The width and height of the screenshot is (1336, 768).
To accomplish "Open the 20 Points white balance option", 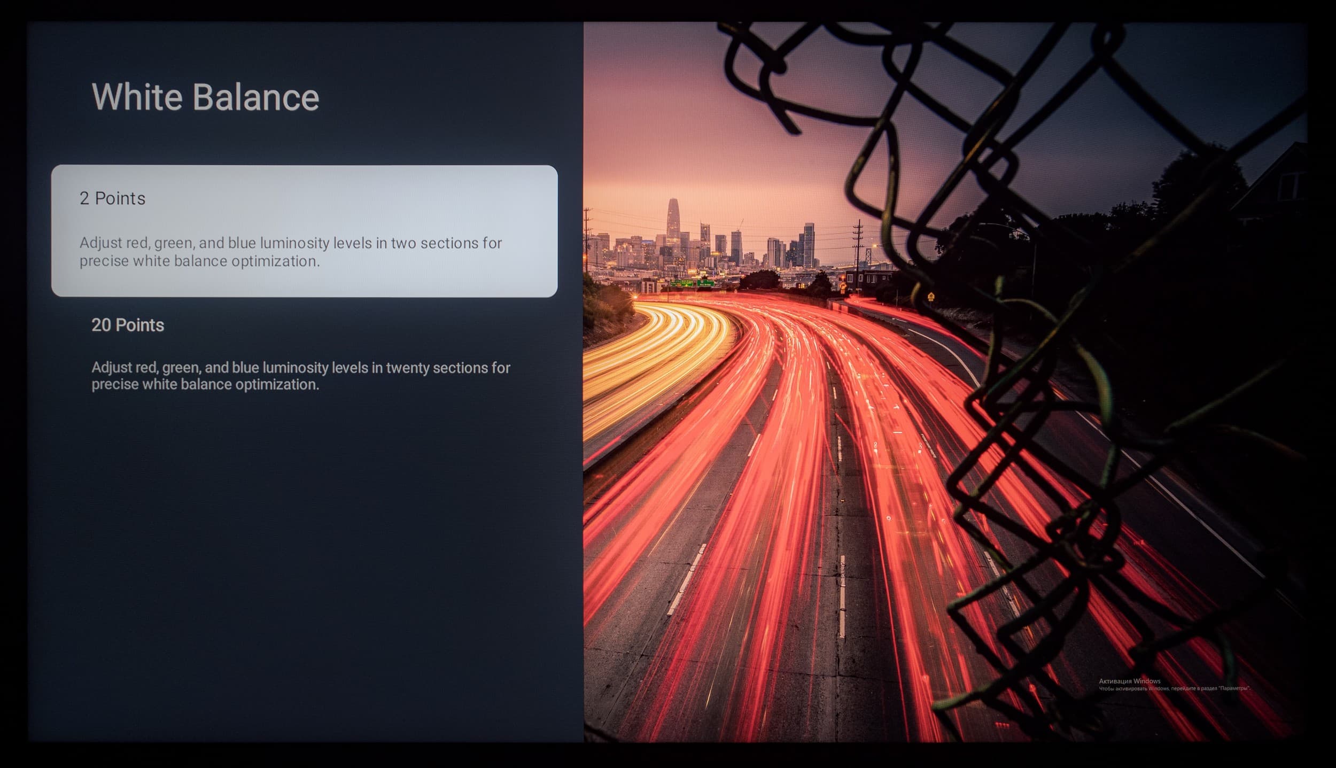I will [x=127, y=325].
